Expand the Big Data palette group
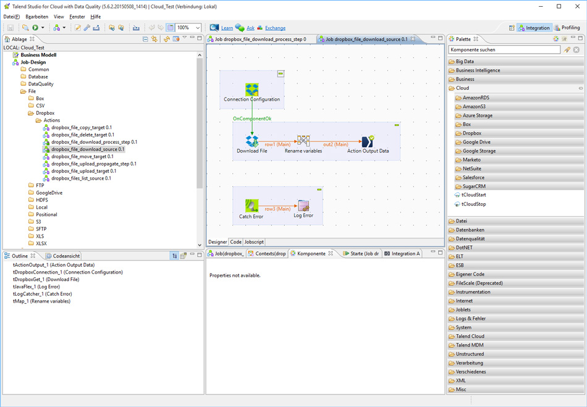587x407 pixels. (x=516, y=61)
